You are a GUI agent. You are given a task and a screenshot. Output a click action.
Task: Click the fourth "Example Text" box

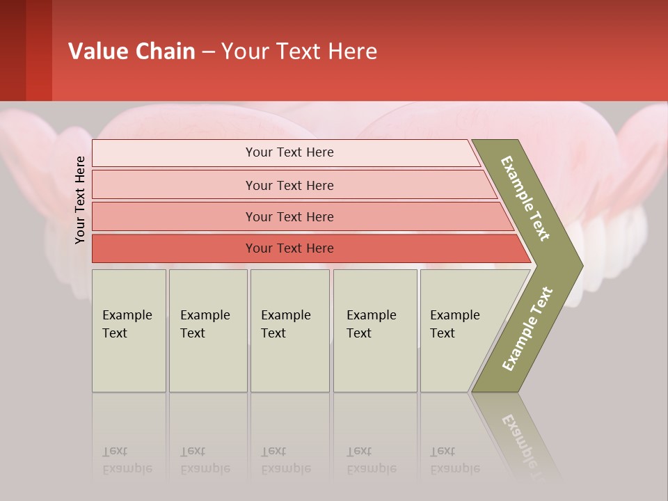coord(375,331)
